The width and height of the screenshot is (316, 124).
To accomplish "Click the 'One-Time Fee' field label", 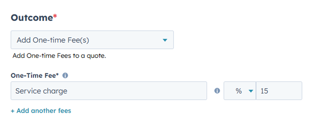I will (33, 75).
